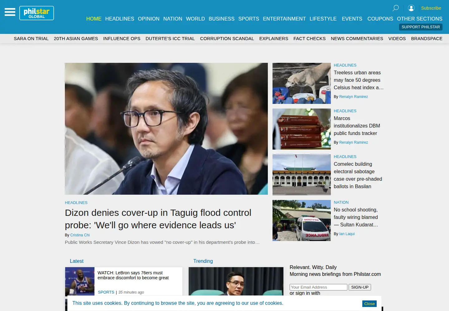
Task: Open the hamburger menu icon
Action: point(10,12)
